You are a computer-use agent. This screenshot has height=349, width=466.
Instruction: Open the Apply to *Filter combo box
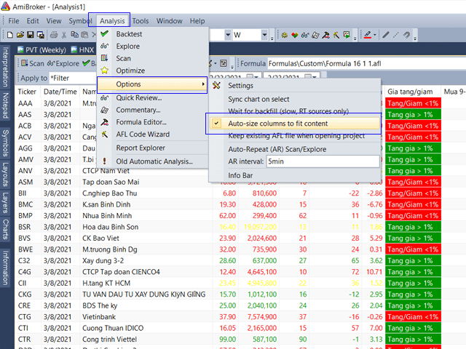[73, 78]
